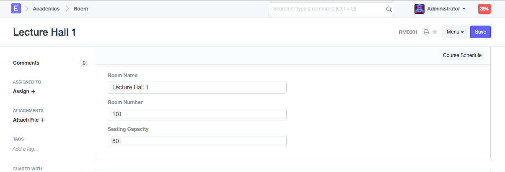Screen dimensions: 505x172
Task: Click the plus icon beside Assign
Action: [x=34, y=91]
